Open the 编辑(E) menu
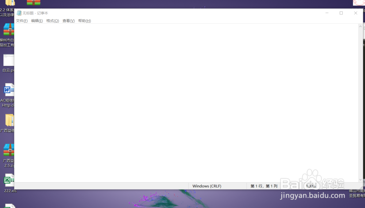 (37, 21)
